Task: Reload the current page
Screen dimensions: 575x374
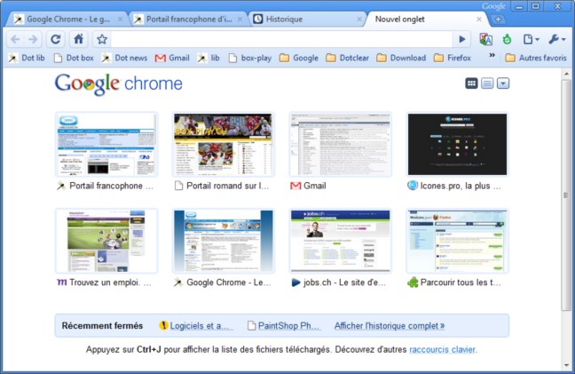Action: (x=55, y=39)
